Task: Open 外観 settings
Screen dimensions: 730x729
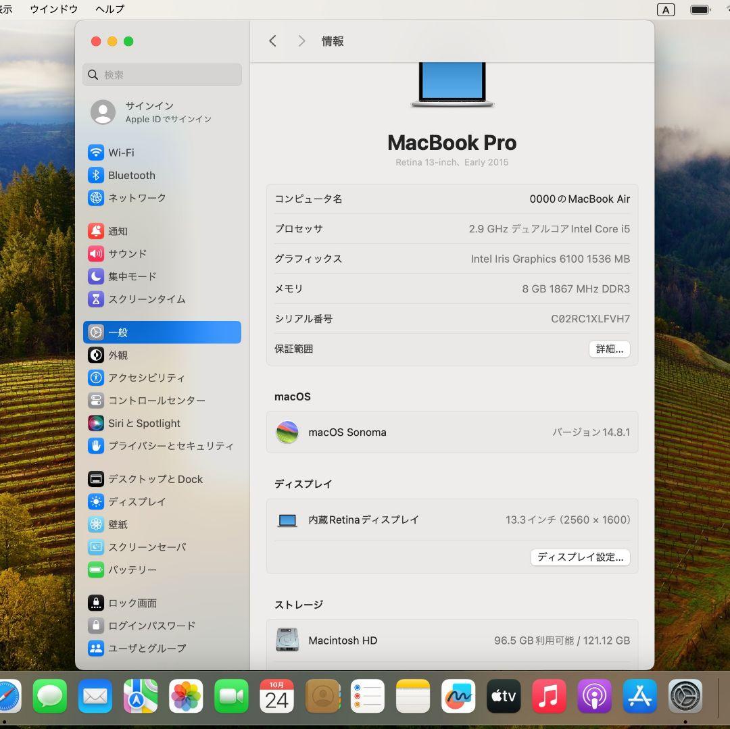Action: pos(162,355)
